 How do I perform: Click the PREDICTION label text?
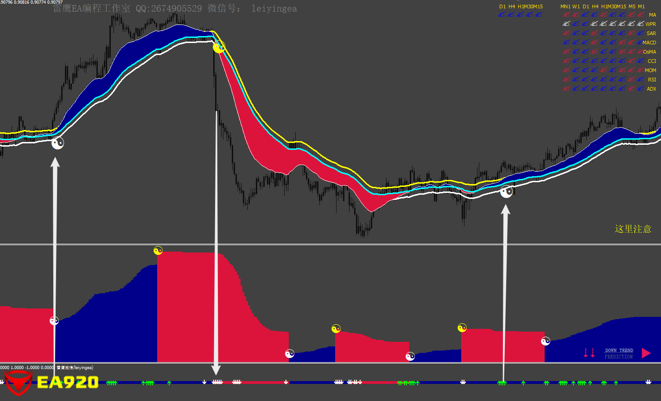tap(618, 357)
